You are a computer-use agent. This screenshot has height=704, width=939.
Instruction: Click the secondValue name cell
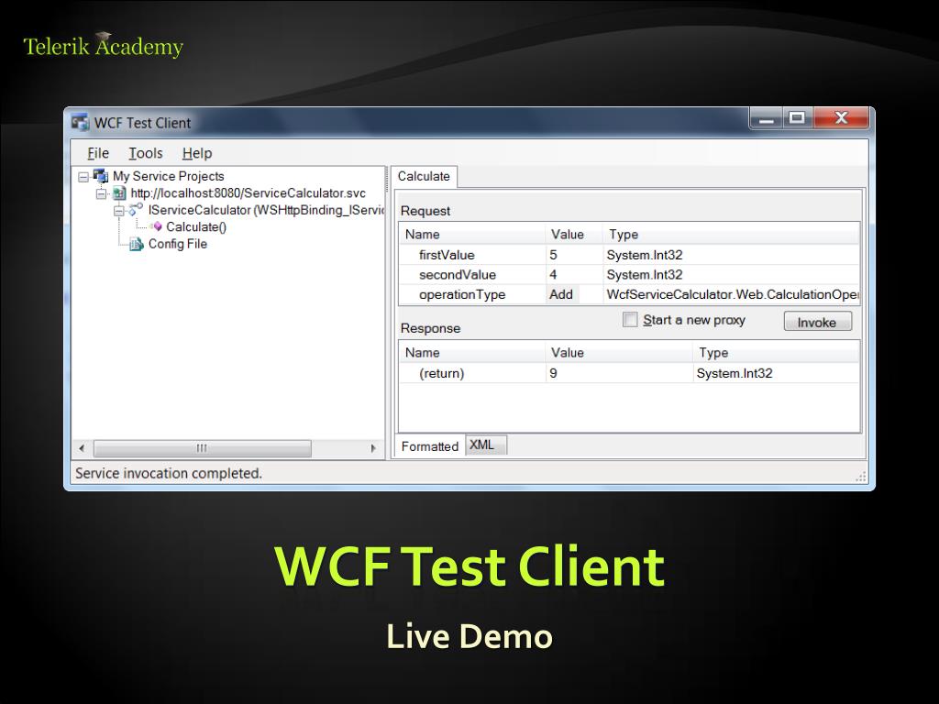(458, 275)
